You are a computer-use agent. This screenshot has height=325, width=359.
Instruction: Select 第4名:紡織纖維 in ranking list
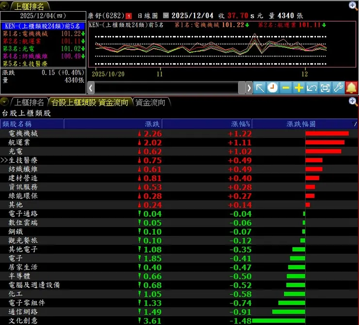point(44,56)
